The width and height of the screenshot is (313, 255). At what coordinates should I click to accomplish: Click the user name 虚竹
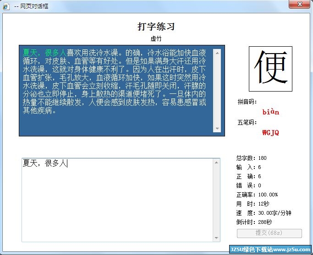pyautogui.click(x=156, y=38)
